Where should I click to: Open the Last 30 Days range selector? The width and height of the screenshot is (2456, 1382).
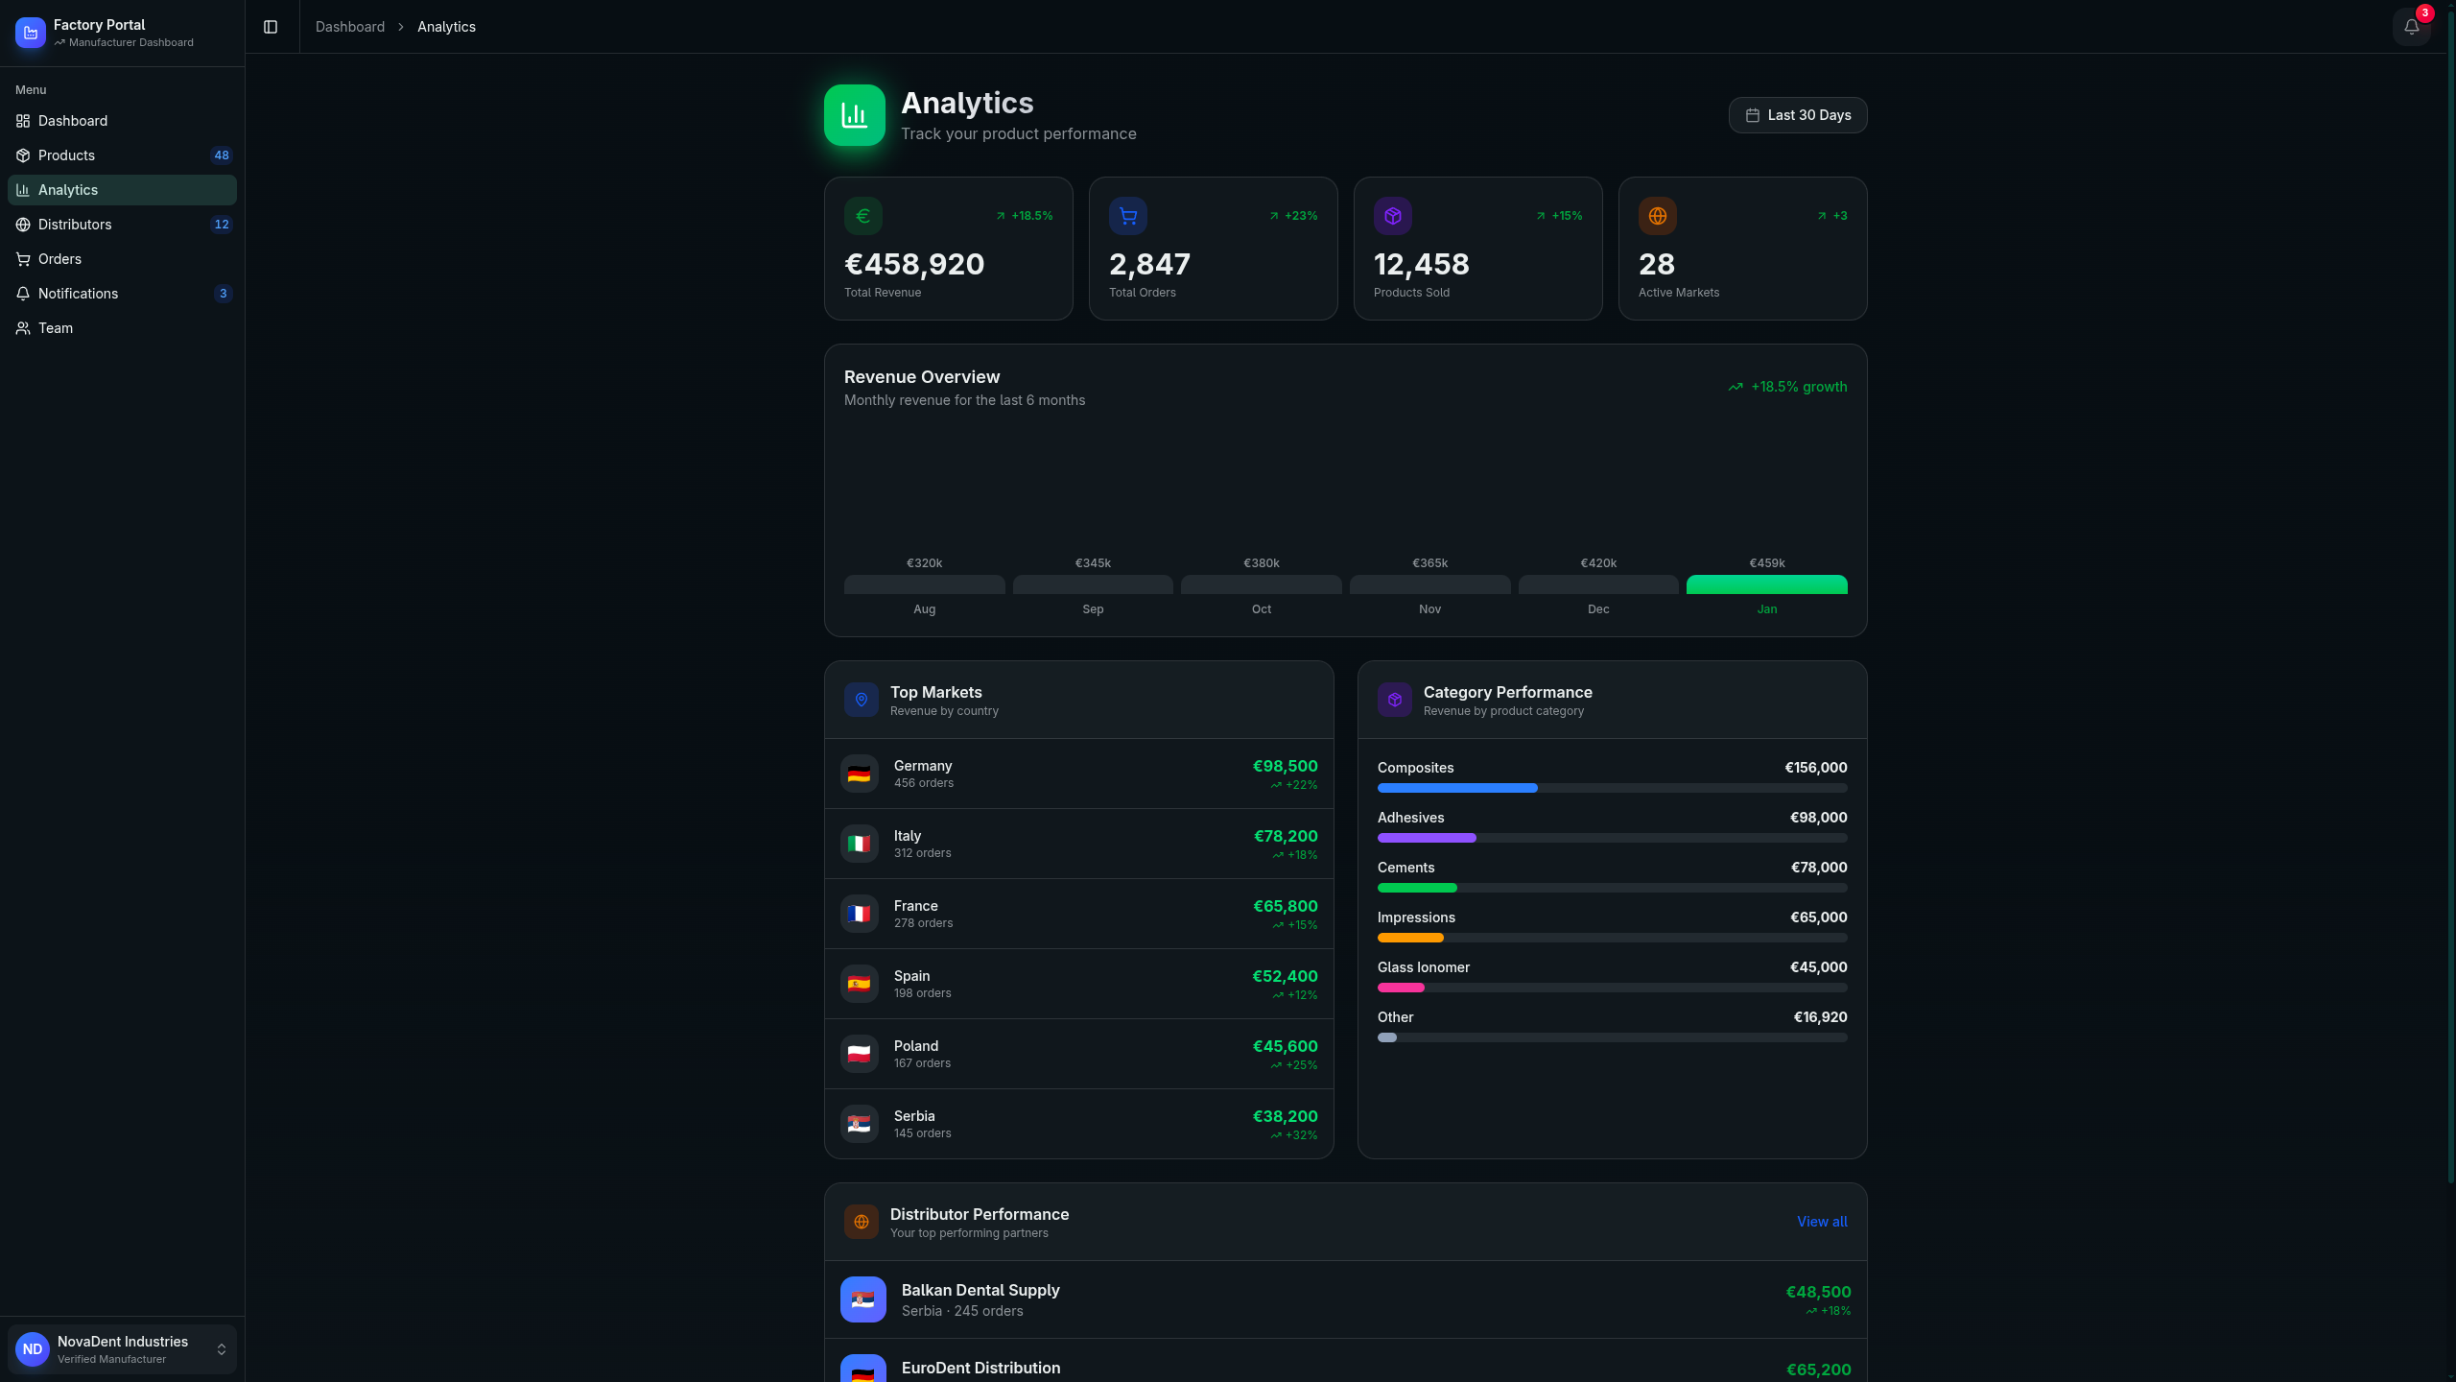(x=1797, y=115)
